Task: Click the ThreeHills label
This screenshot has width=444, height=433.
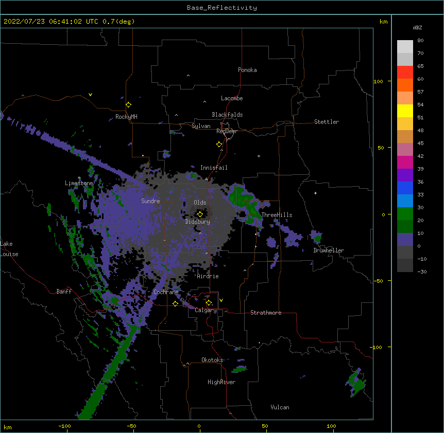Action: click(277, 215)
